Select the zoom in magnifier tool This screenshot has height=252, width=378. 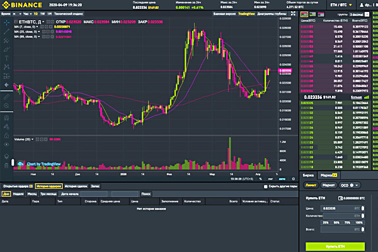6,106
